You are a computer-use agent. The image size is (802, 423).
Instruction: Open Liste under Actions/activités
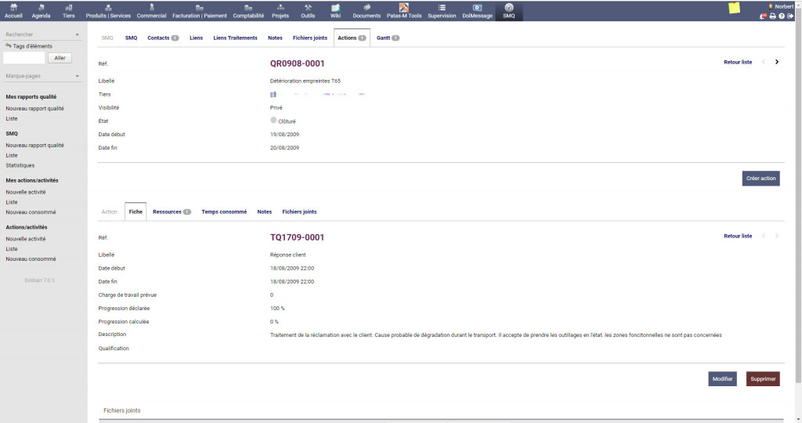(12, 249)
